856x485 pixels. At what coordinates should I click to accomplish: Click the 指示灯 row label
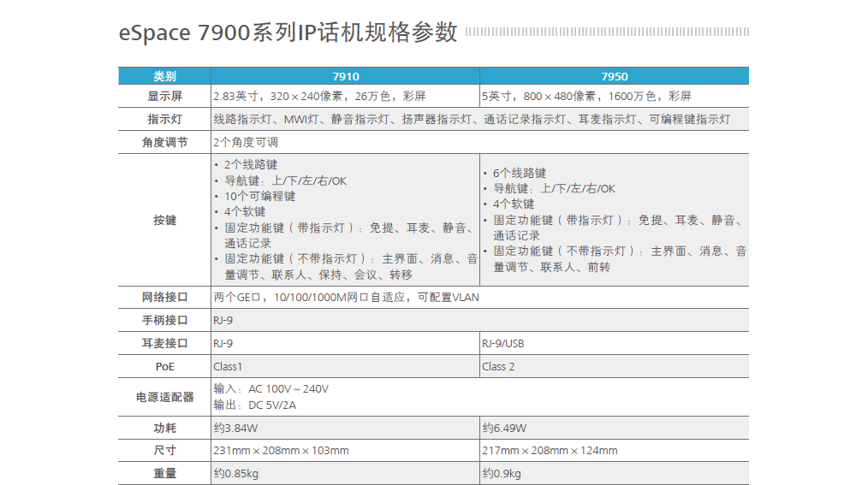(x=164, y=119)
